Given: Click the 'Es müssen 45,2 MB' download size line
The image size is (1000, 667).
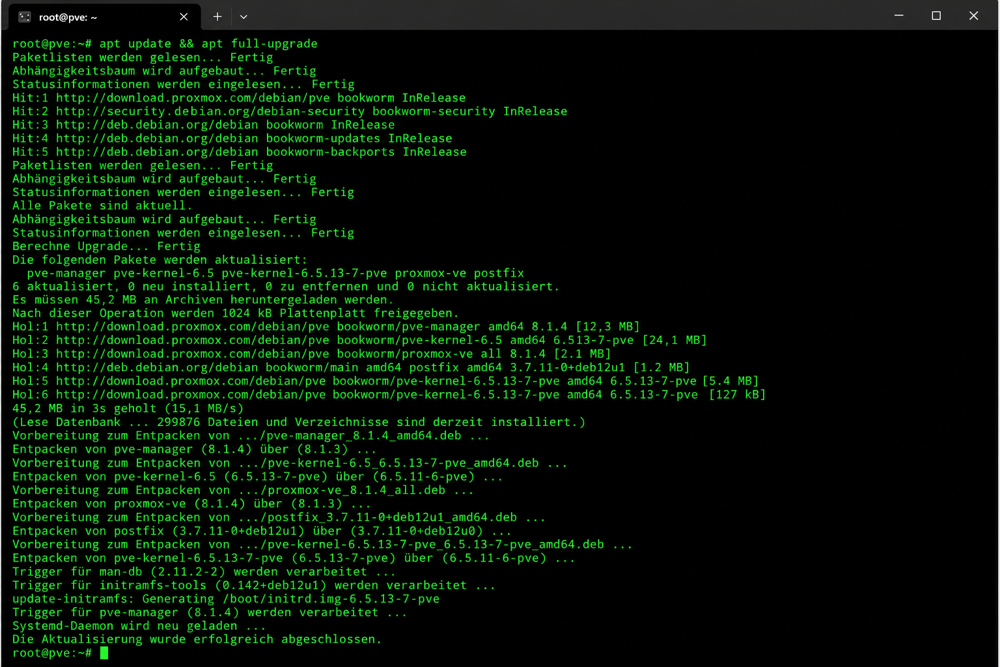Looking at the screenshot, I should pos(203,300).
